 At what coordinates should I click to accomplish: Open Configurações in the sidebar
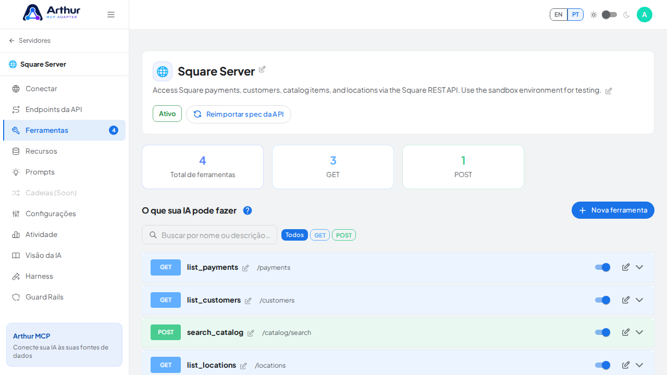point(65,214)
